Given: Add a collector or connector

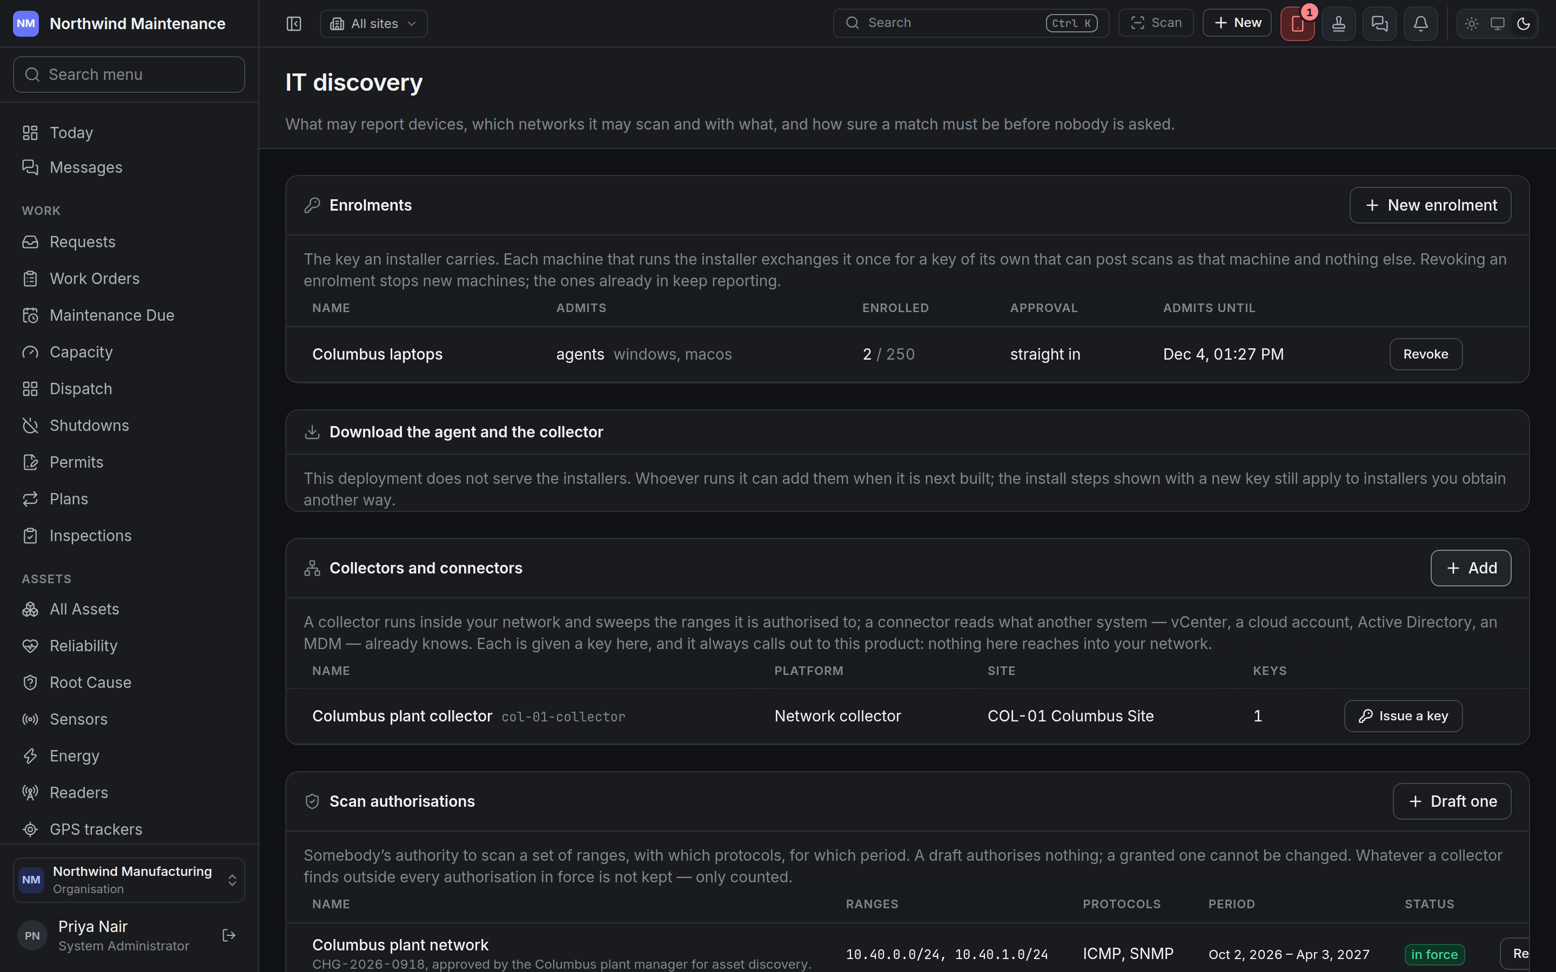Looking at the screenshot, I should [x=1471, y=568].
